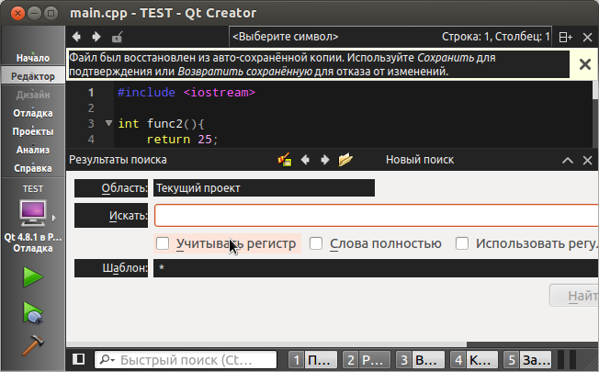Expand all search results folder icon
The width and height of the screenshot is (599, 372).
point(345,160)
